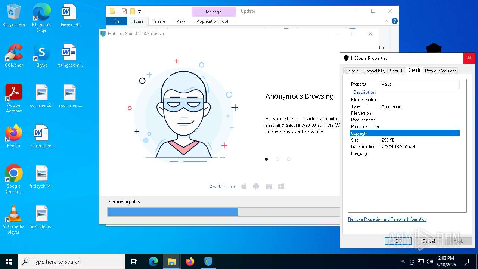Open the Security tab
Image resolution: width=478 pixels, height=269 pixels.
(x=397, y=71)
